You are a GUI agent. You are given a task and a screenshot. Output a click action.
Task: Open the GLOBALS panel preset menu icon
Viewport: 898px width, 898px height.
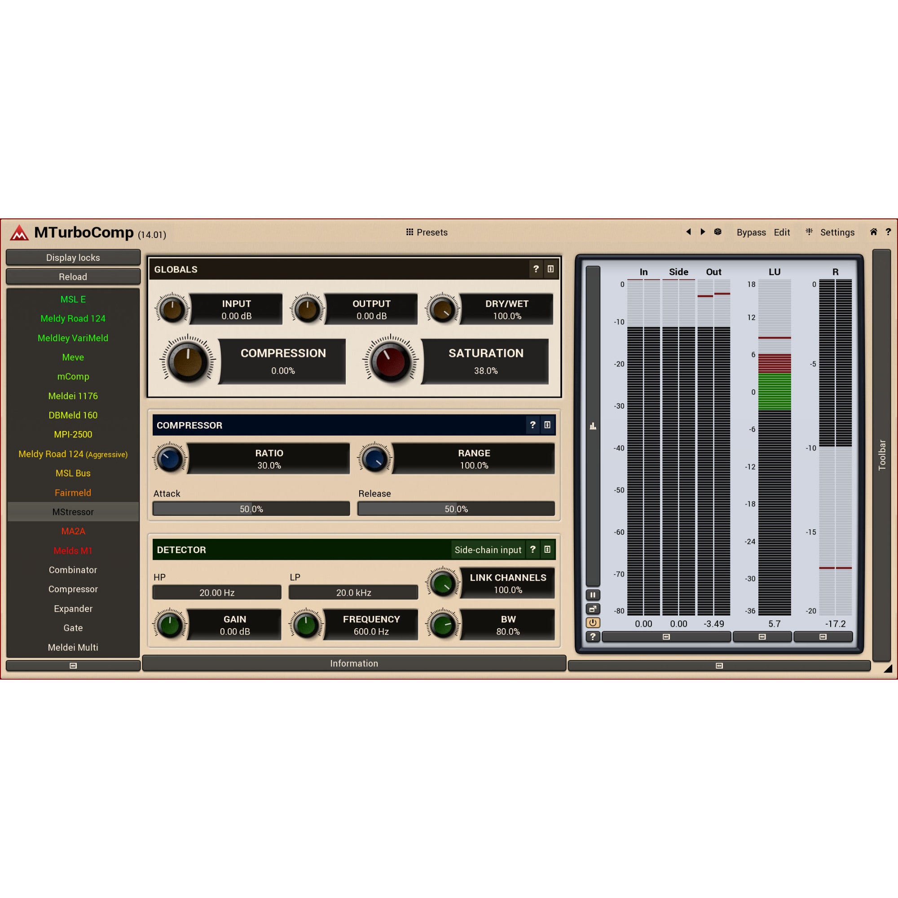click(550, 269)
